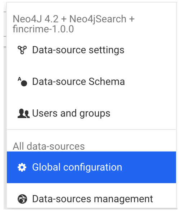This screenshot has width=185, height=213.
Task: Open Users and groups
Action: [91, 113]
